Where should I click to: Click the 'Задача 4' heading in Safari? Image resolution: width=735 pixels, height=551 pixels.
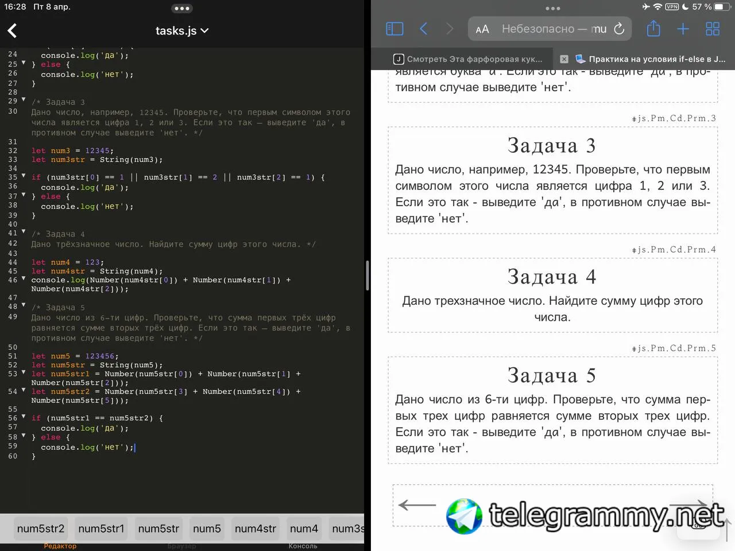[552, 277]
